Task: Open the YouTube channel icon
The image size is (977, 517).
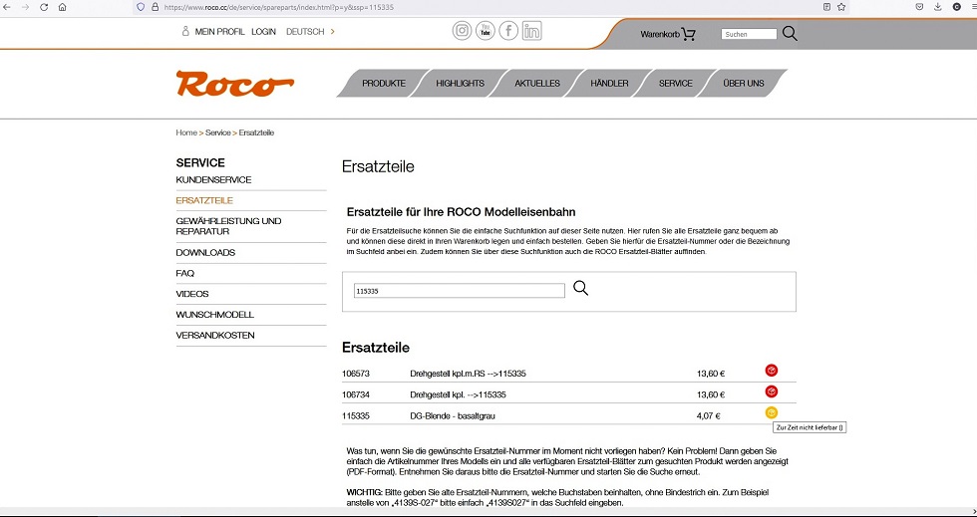Action: point(485,31)
